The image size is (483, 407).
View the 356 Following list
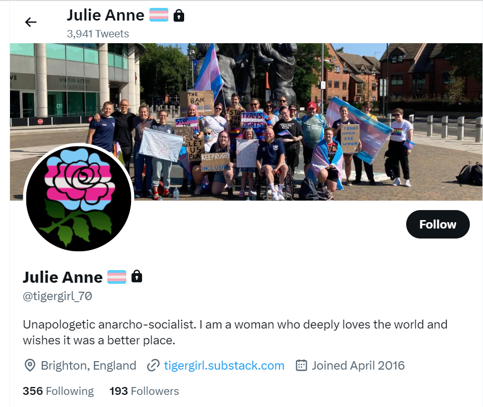coord(58,391)
